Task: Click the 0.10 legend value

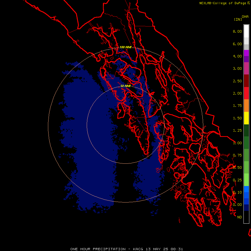Action: click(x=237, y=192)
